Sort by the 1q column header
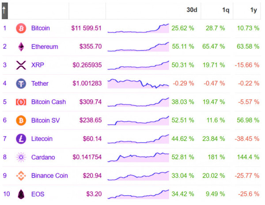This screenshot has height=205, width=265. pyautogui.click(x=226, y=10)
